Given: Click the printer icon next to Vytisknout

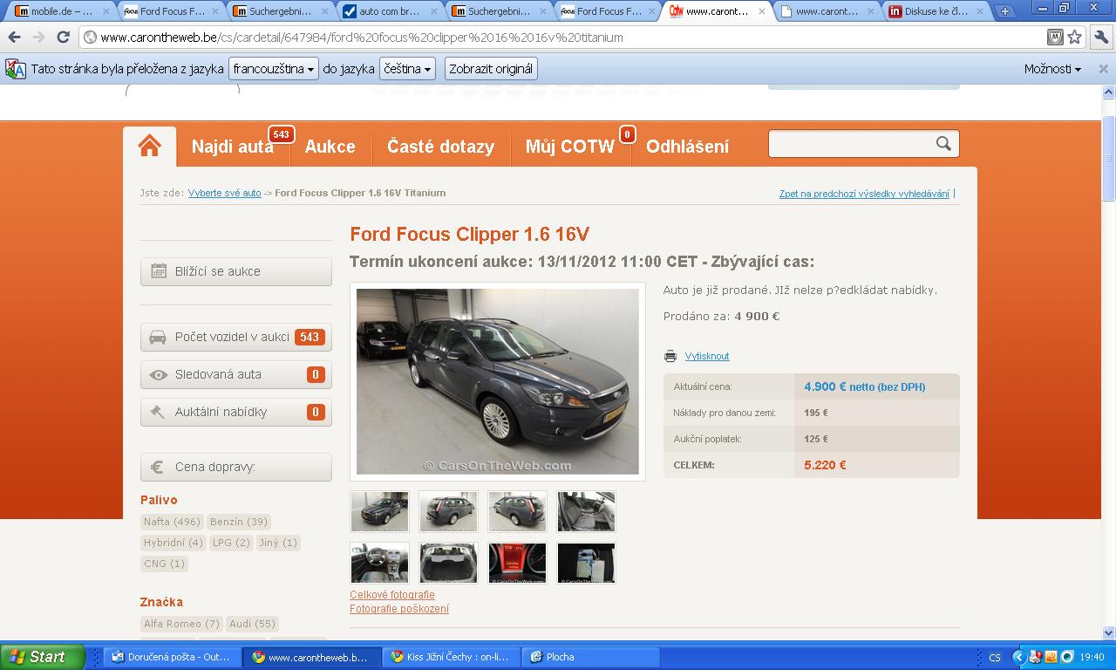Looking at the screenshot, I should point(670,356).
